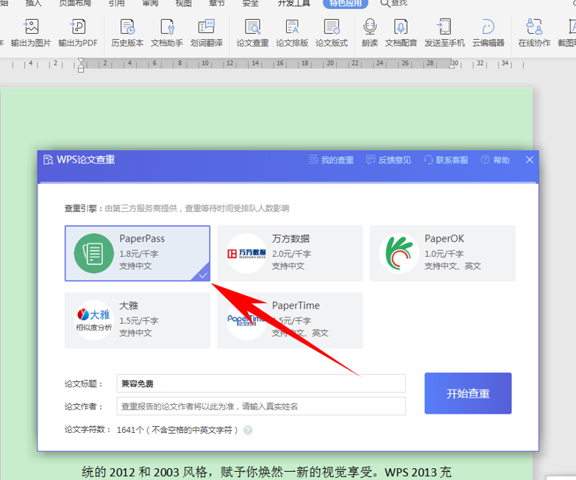
Task: Open 我的查重 in the dialog header
Action: [x=331, y=160]
